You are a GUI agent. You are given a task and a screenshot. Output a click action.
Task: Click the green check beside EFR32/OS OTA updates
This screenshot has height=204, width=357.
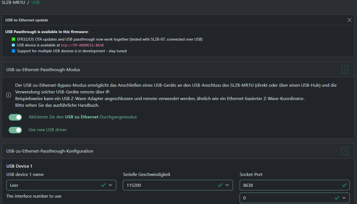click(13, 39)
